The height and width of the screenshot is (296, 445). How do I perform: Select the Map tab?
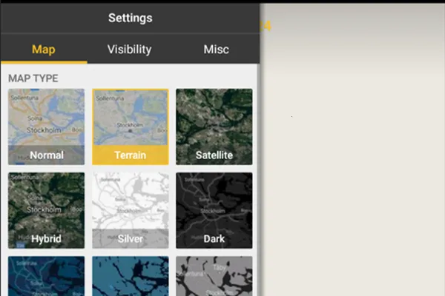point(44,50)
